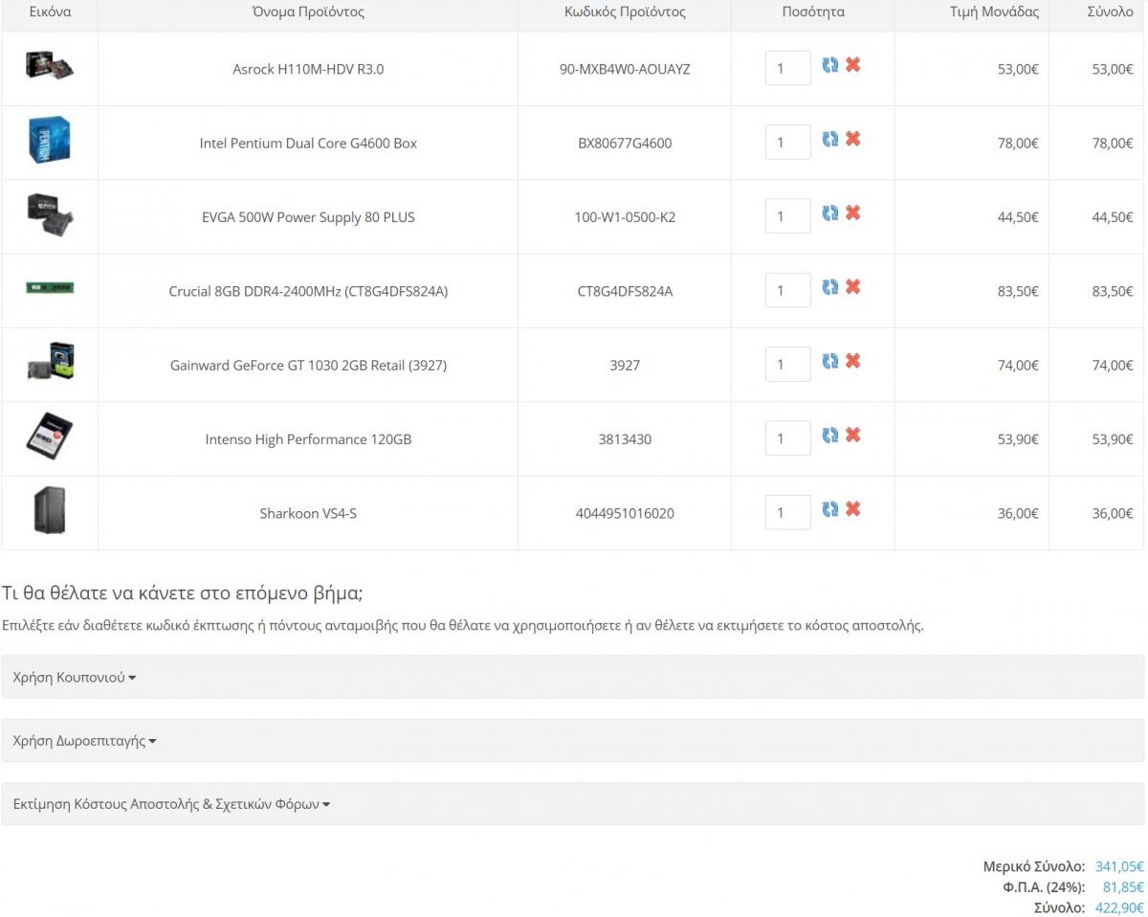Image resolution: width=1148 pixels, height=917 pixels.
Task: Open Sharkoon VS4-S product link
Action: click(308, 513)
